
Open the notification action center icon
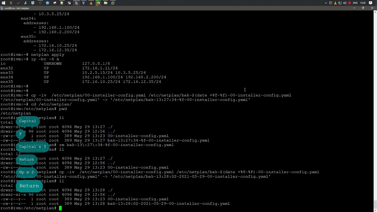pos(371,3)
